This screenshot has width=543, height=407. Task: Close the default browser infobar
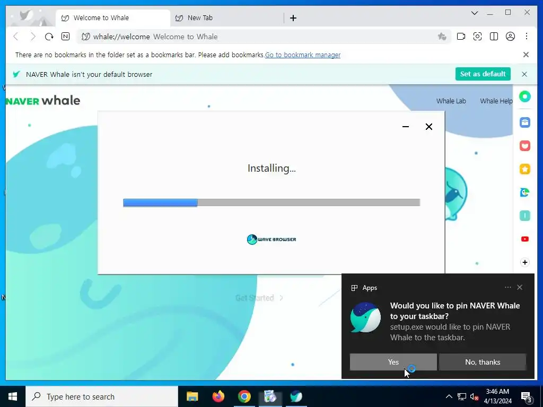(524, 74)
